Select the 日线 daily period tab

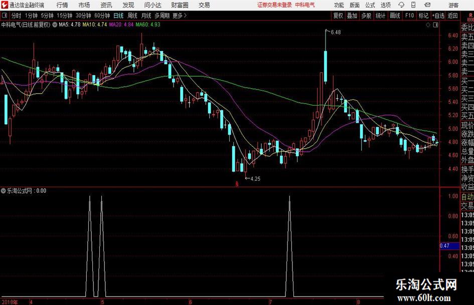(118, 16)
